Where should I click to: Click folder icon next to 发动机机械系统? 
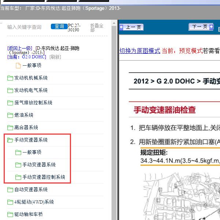click(x=10, y=78)
